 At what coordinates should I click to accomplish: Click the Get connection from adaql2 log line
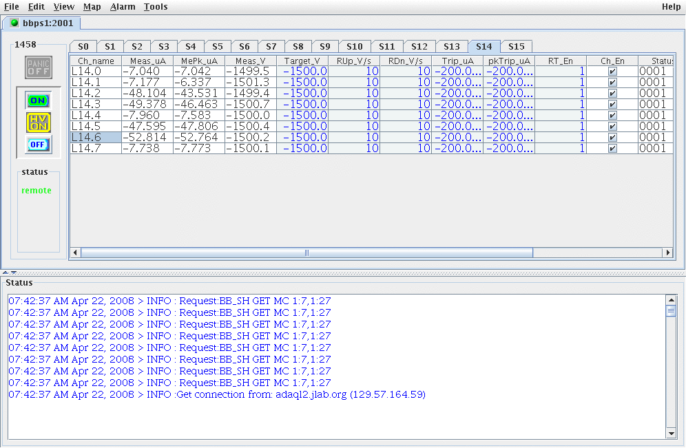[x=217, y=395]
